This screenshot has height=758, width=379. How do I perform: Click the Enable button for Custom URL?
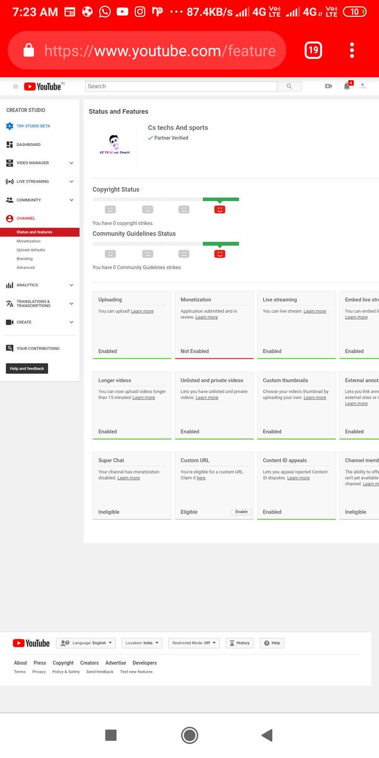click(x=241, y=512)
